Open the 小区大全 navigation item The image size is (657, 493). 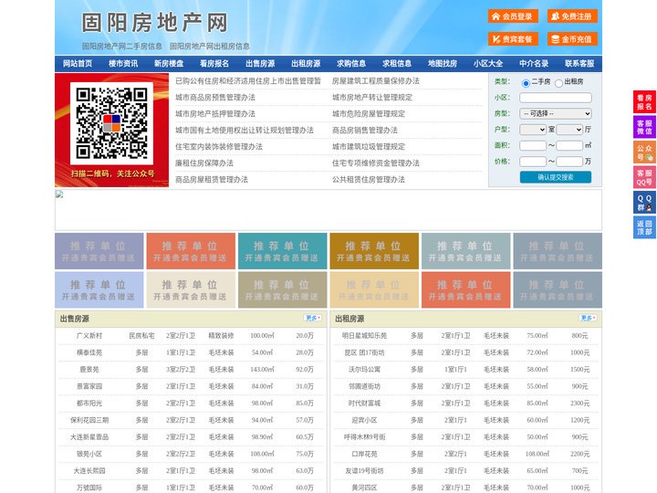(488, 64)
